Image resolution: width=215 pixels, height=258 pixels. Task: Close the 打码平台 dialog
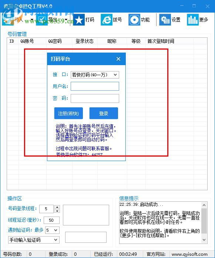(x=118, y=59)
